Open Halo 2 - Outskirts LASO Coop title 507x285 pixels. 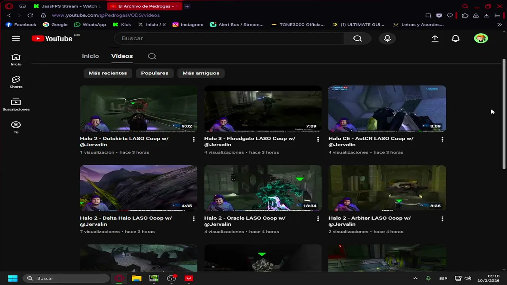124,142
